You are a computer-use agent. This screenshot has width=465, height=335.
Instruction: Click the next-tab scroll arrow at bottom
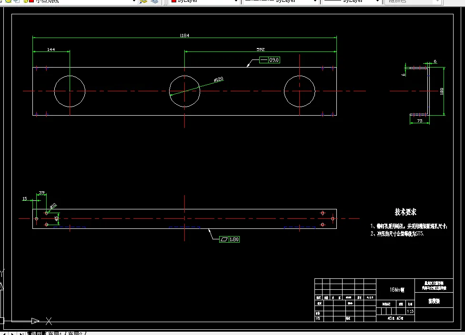coord(12,334)
